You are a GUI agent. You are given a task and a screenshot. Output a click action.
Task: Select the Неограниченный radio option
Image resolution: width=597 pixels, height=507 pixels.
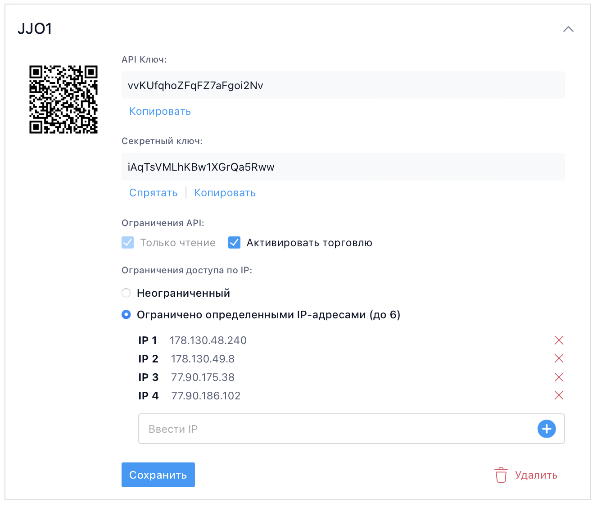tap(127, 293)
